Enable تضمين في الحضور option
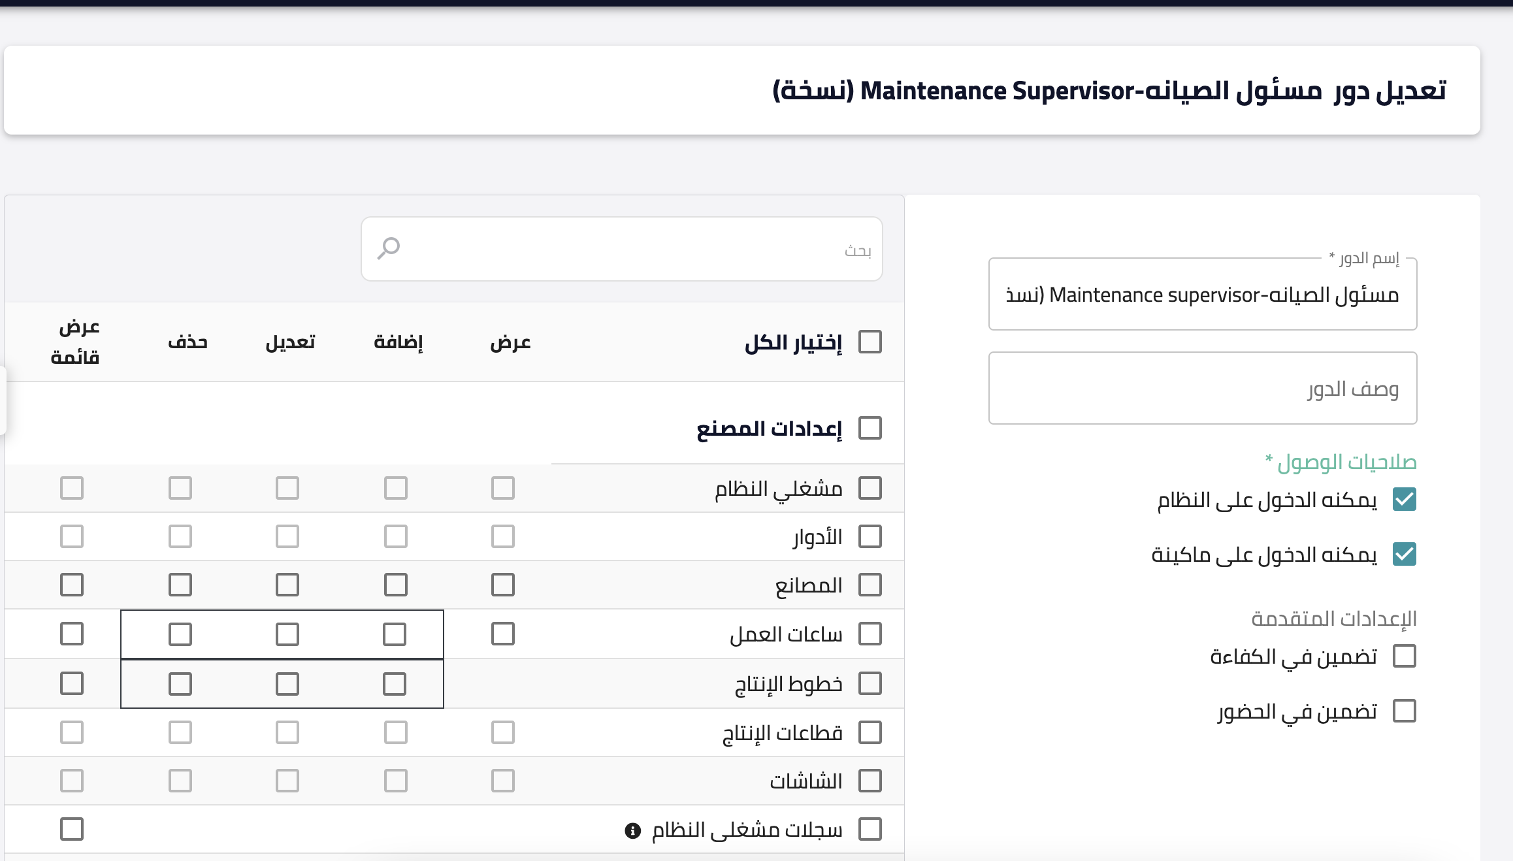The image size is (1513, 861). [x=1404, y=711]
